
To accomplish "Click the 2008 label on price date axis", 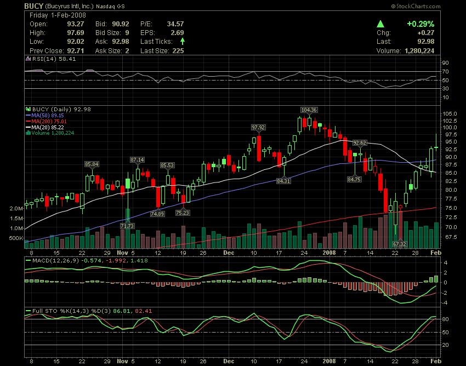I will tap(329, 253).
